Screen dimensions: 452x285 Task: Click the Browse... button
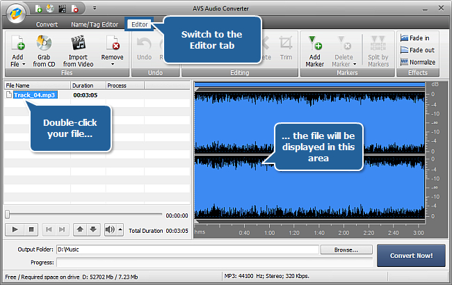click(346, 250)
